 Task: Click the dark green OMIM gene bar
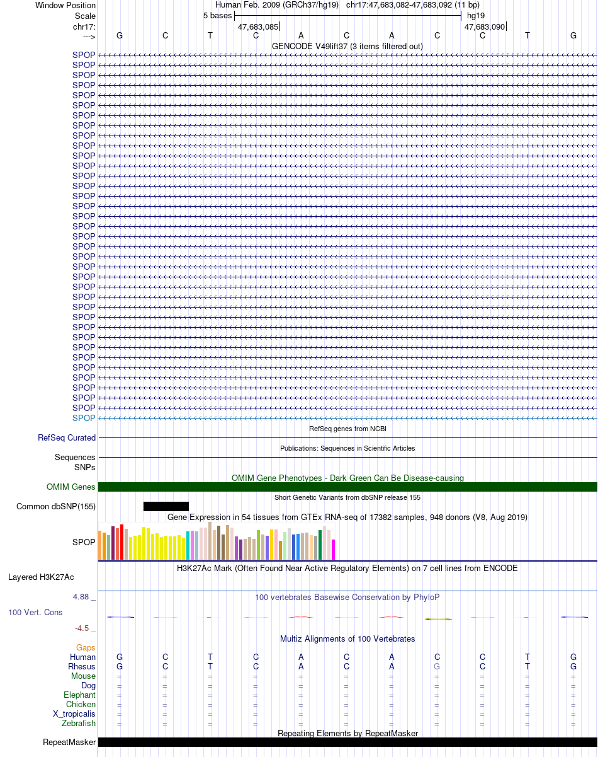347,487
